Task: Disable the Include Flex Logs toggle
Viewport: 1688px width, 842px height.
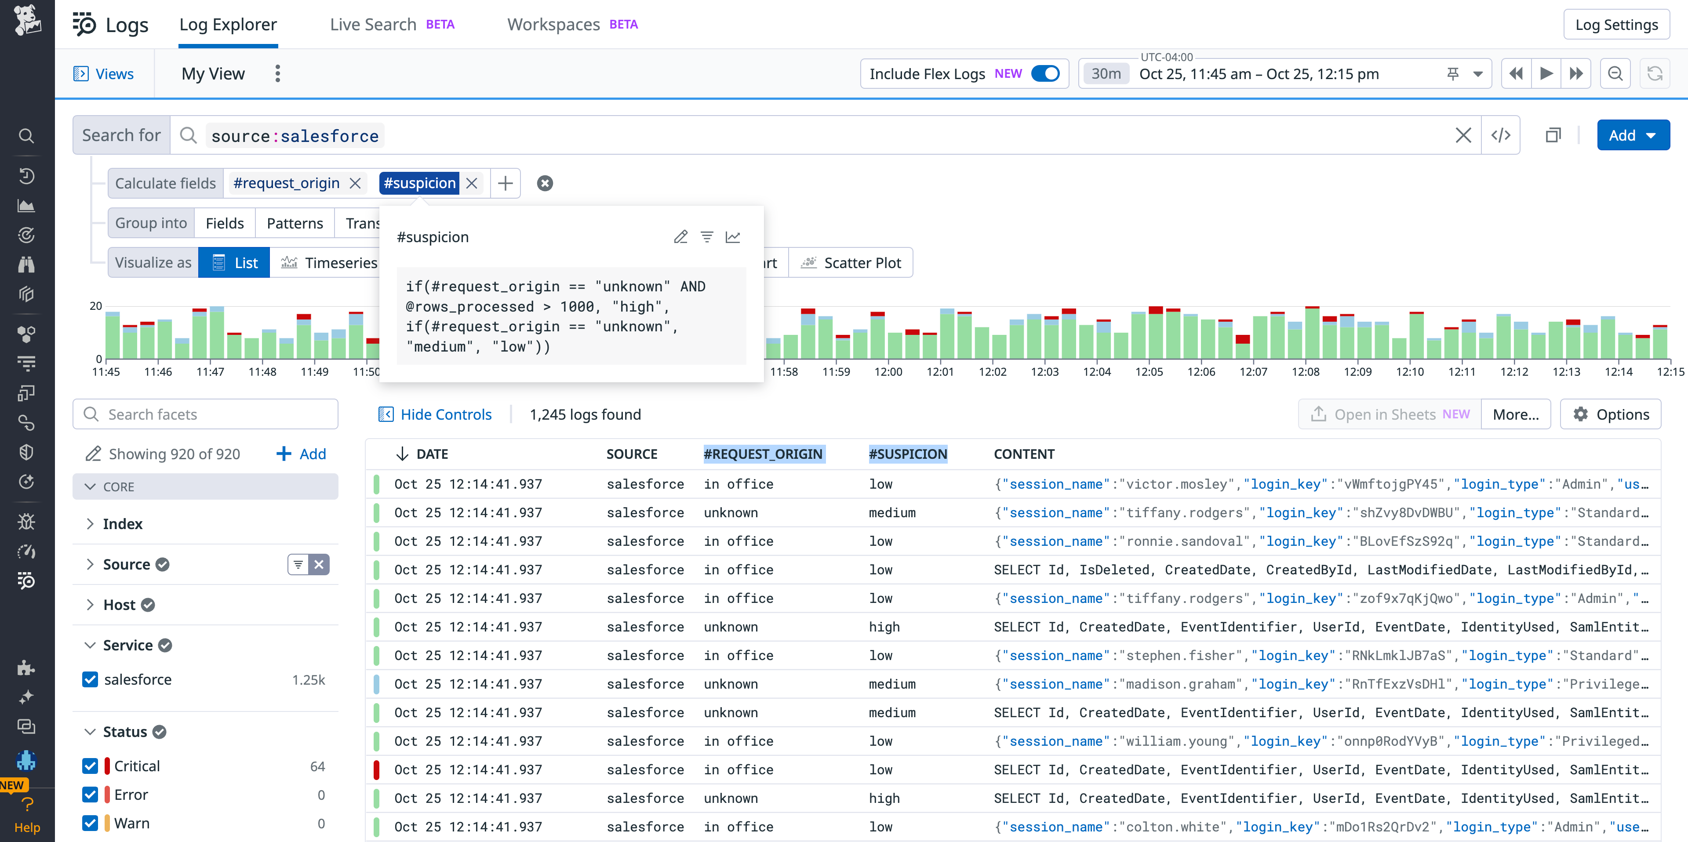Action: point(1047,73)
